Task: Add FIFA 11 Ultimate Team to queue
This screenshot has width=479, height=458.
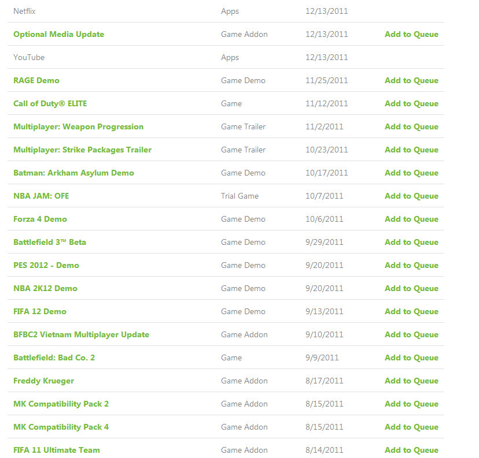Action: [x=411, y=450]
